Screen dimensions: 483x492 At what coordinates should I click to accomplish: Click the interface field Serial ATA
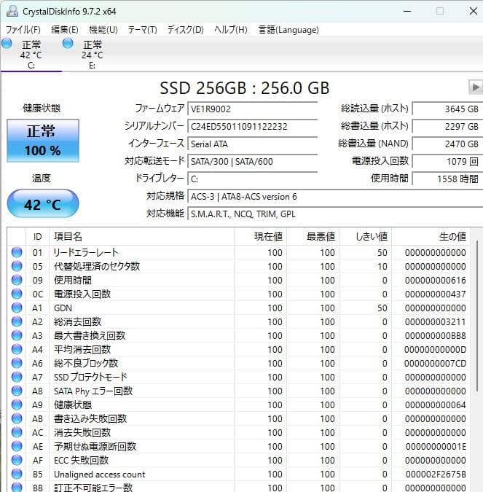point(253,144)
